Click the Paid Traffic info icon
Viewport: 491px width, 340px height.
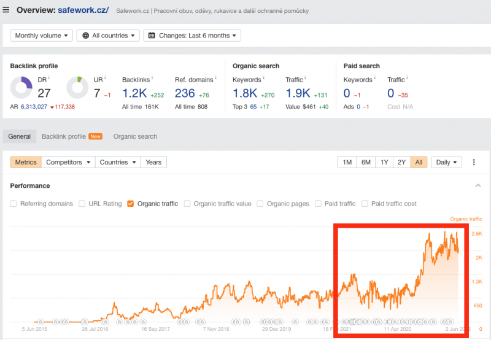coord(407,78)
